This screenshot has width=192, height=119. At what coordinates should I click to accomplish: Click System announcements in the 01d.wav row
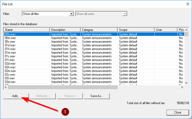[97, 45]
